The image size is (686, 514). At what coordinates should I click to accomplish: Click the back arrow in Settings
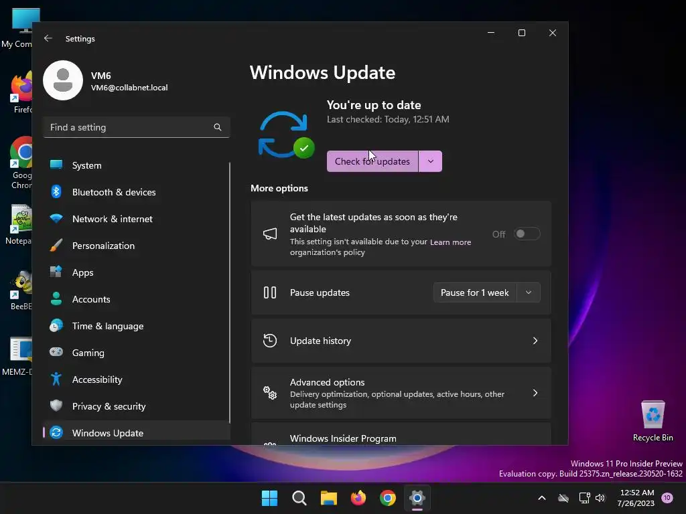pos(48,38)
